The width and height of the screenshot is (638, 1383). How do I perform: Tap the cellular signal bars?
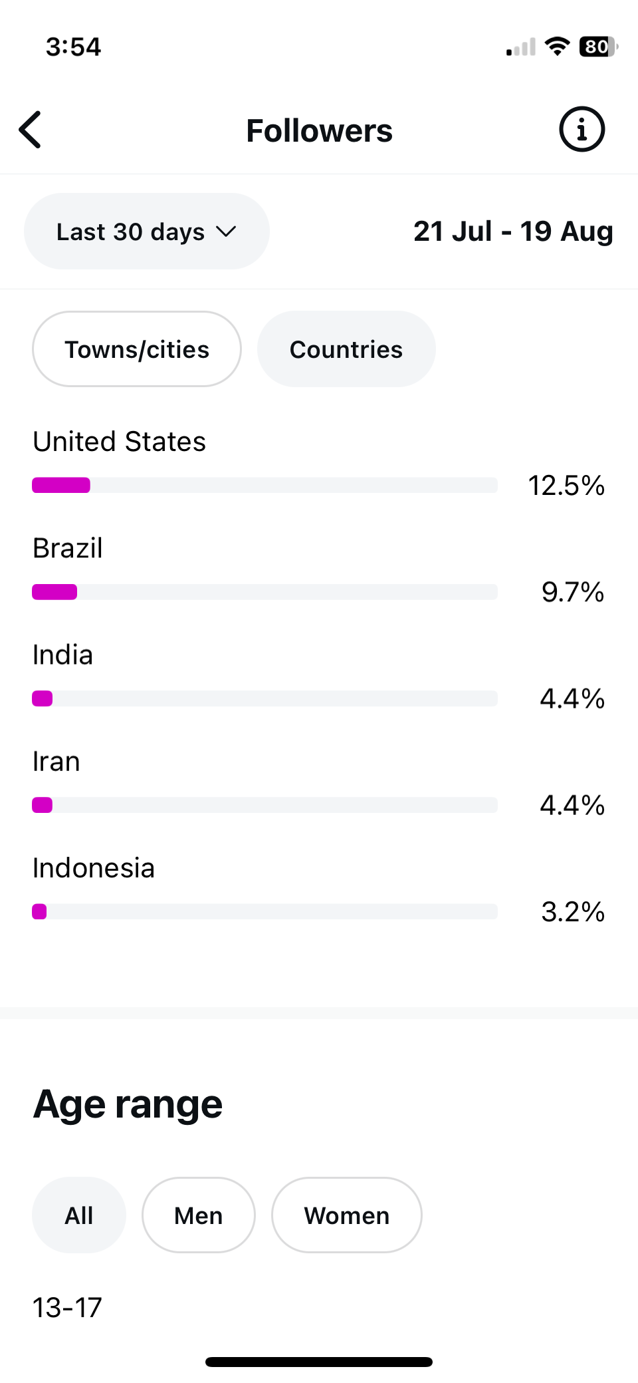click(x=520, y=48)
